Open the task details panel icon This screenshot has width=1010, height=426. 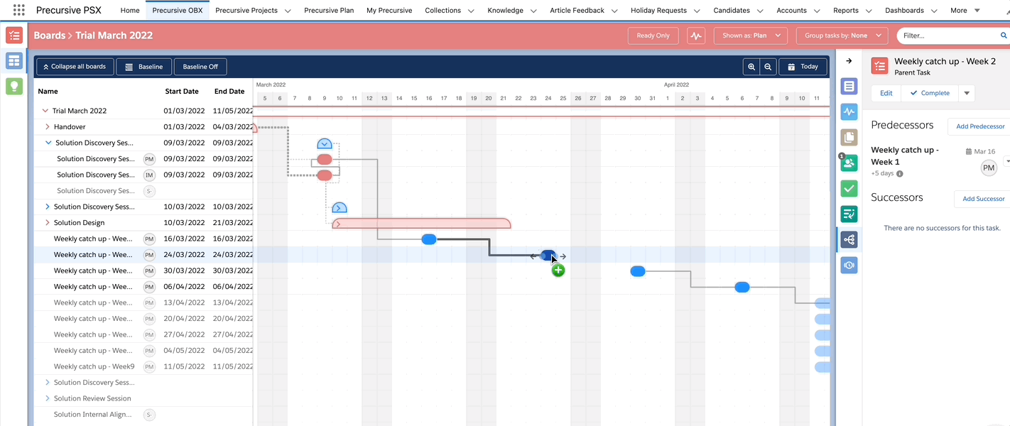pos(849,86)
